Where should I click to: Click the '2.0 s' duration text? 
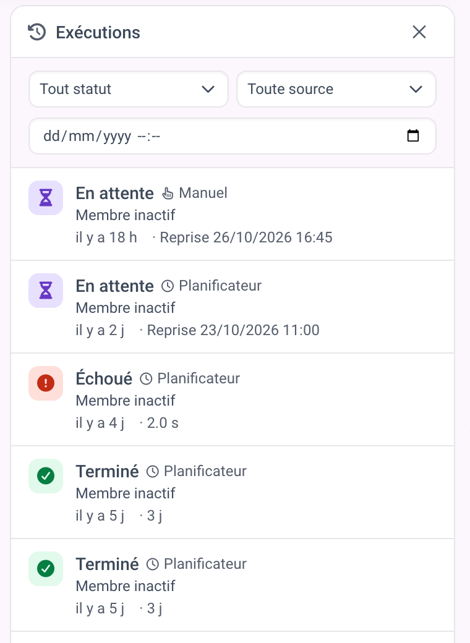163,423
